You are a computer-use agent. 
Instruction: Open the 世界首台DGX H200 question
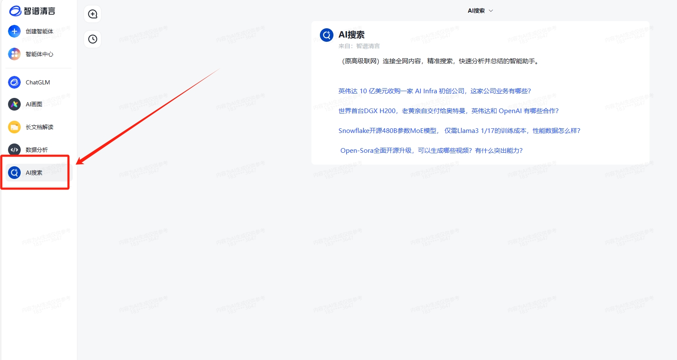point(448,111)
